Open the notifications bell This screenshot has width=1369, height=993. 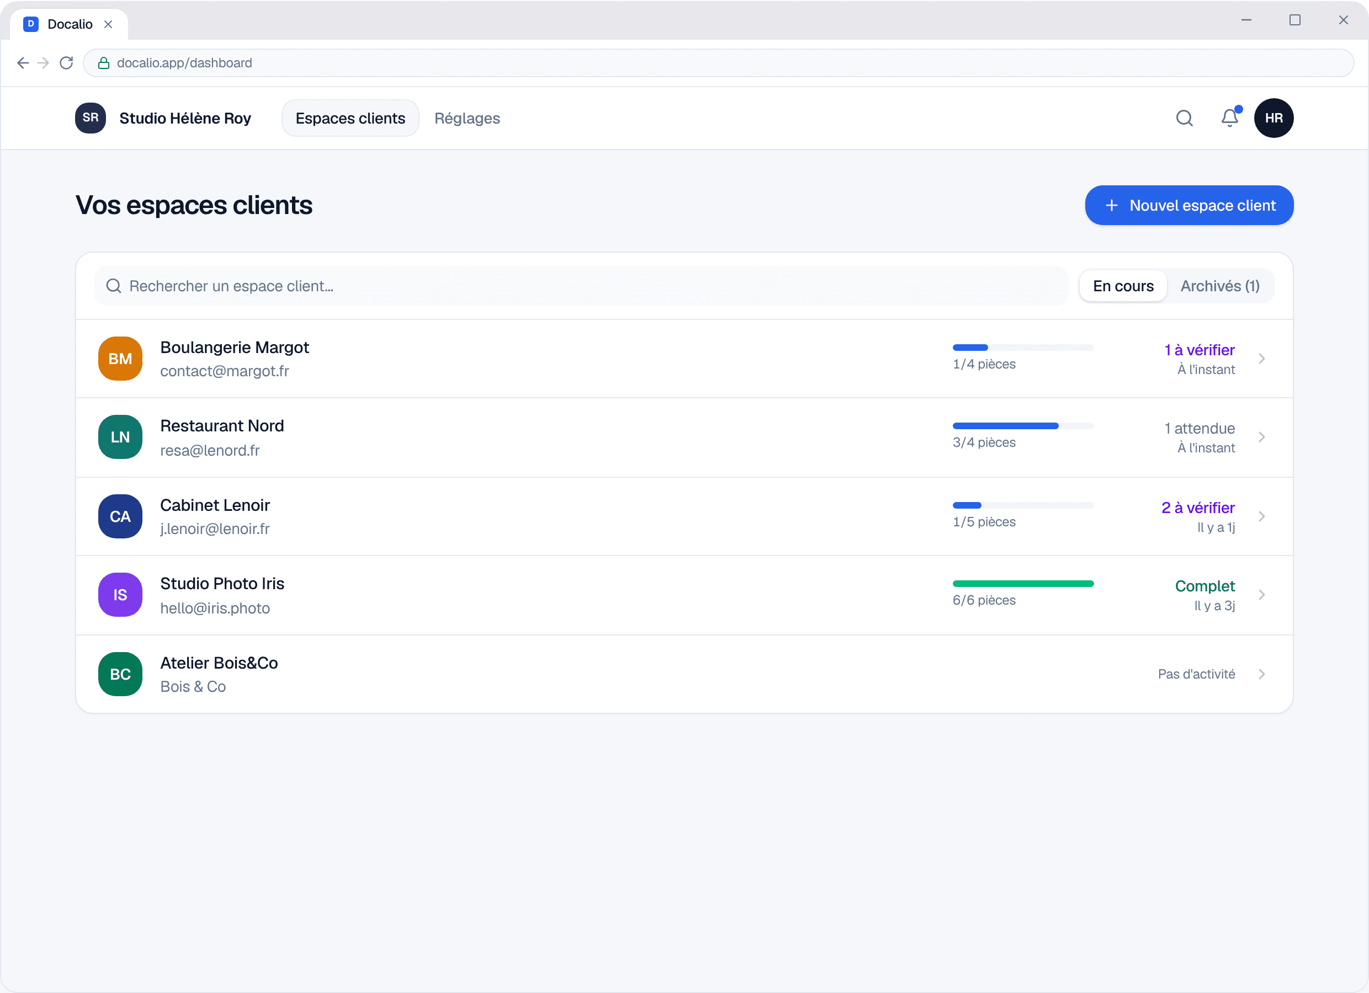coord(1229,118)
